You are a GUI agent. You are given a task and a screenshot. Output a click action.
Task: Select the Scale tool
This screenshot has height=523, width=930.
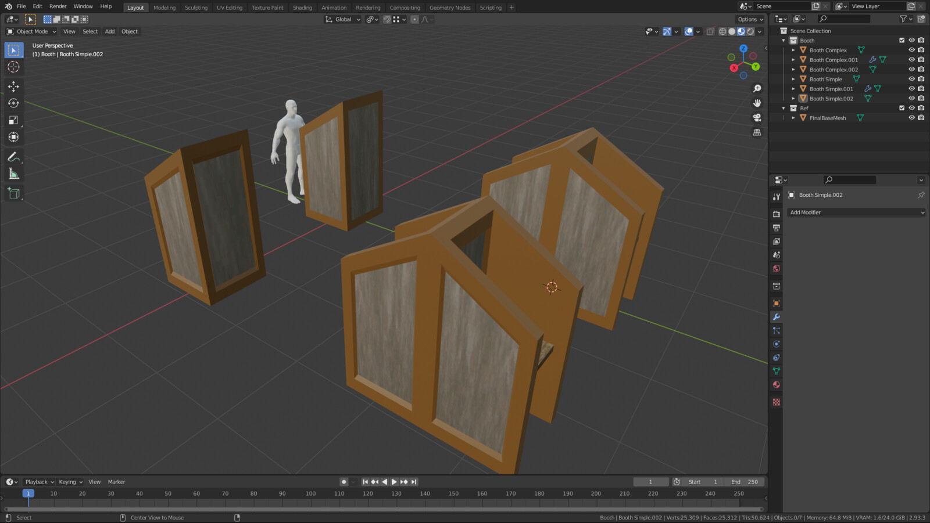pyautogui.click(x=14, y=120)
